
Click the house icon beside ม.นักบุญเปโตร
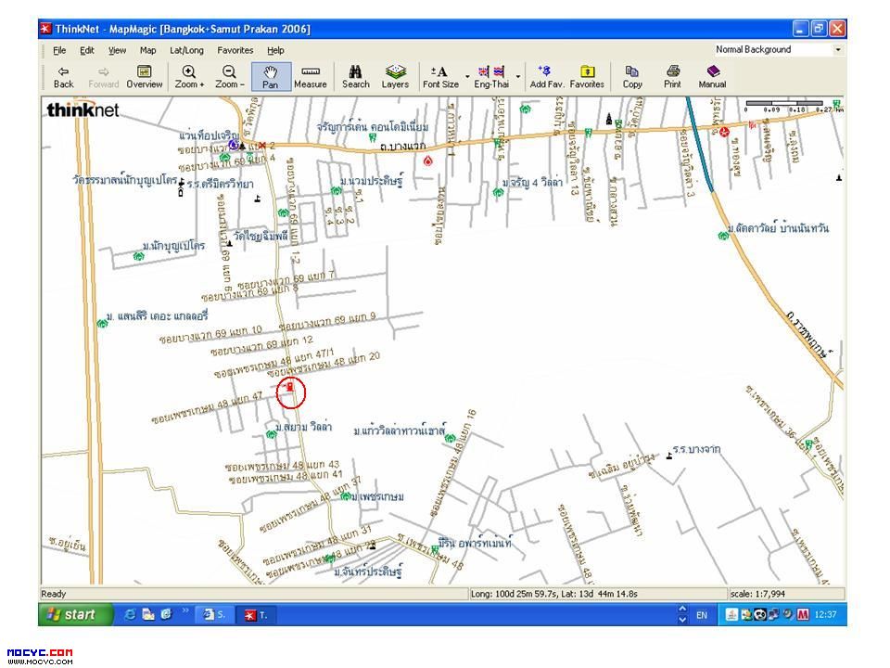click(138, 256)
